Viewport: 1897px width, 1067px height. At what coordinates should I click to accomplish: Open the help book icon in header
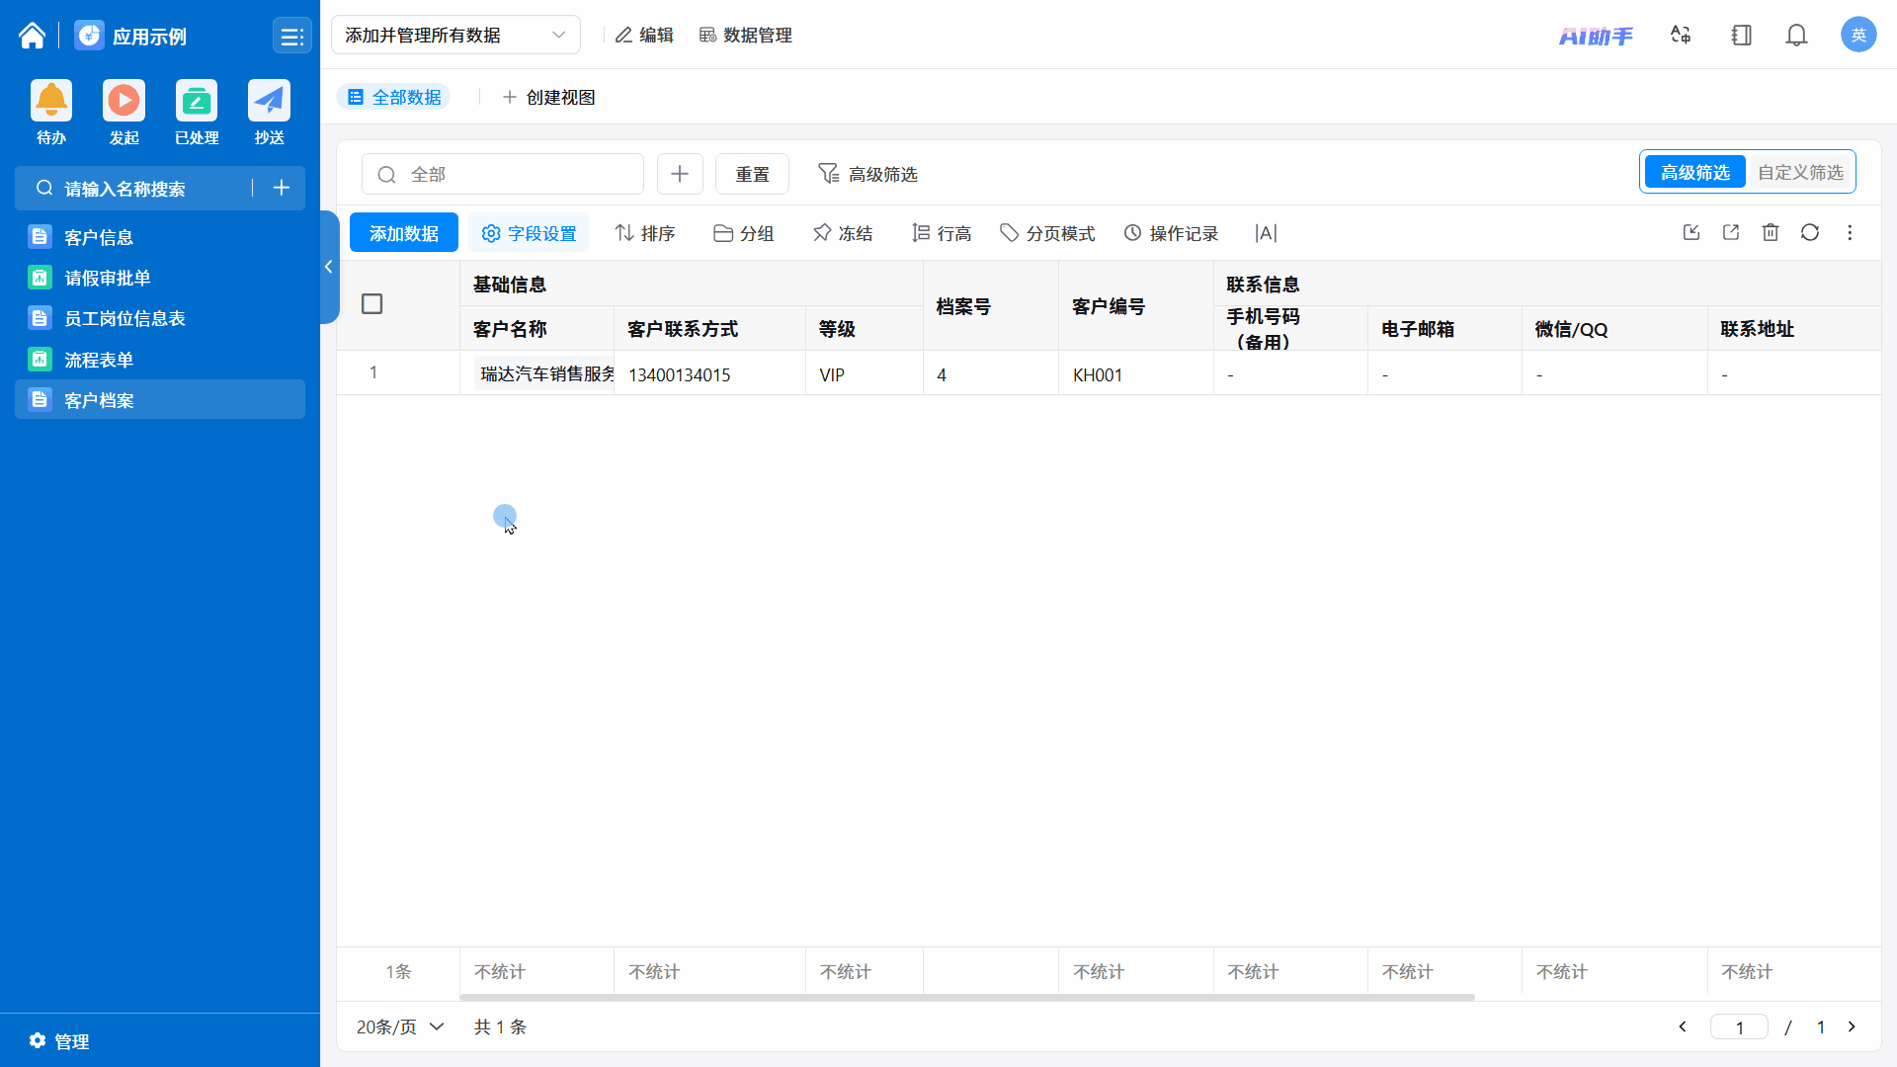(x=1741, y=36)
